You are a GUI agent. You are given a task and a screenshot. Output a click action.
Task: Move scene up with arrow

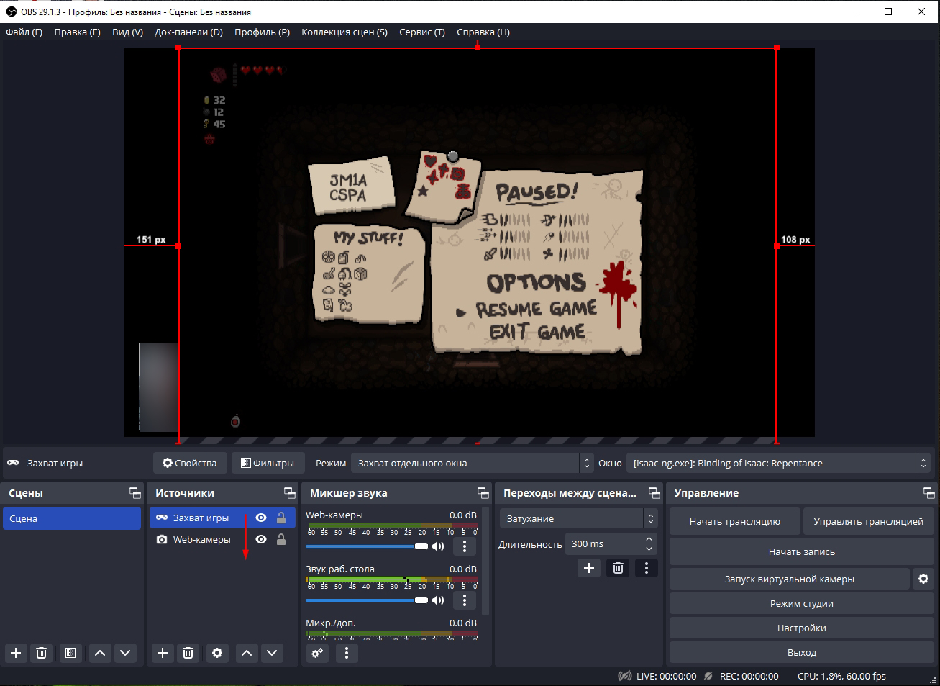click(100, 653)
